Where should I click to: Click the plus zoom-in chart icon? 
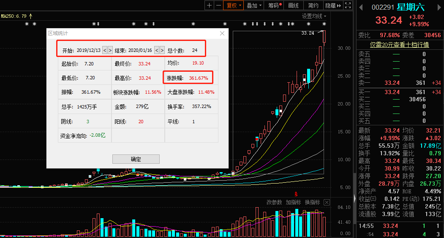210,5
